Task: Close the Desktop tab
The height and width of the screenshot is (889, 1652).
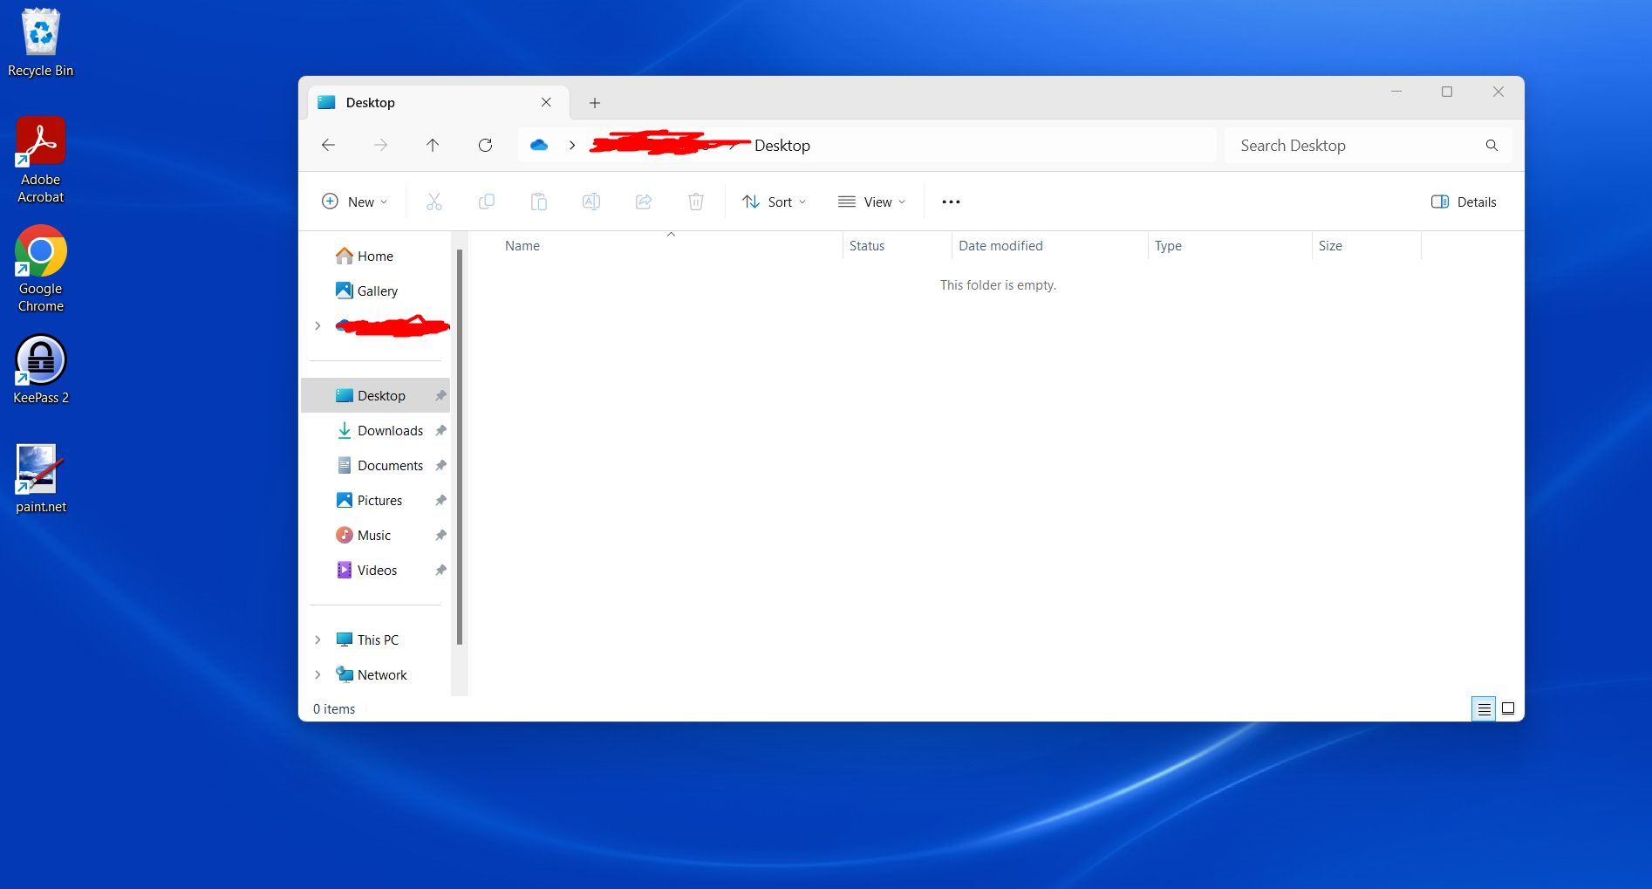Action: tap(546, 102)
